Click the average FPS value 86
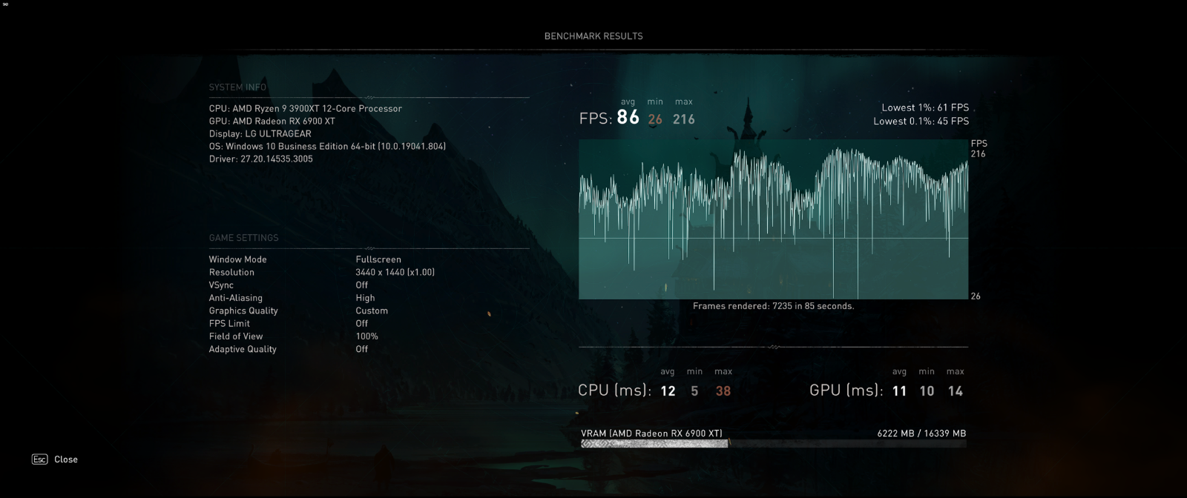This screenshot has height=498, width=1187. 628,117
